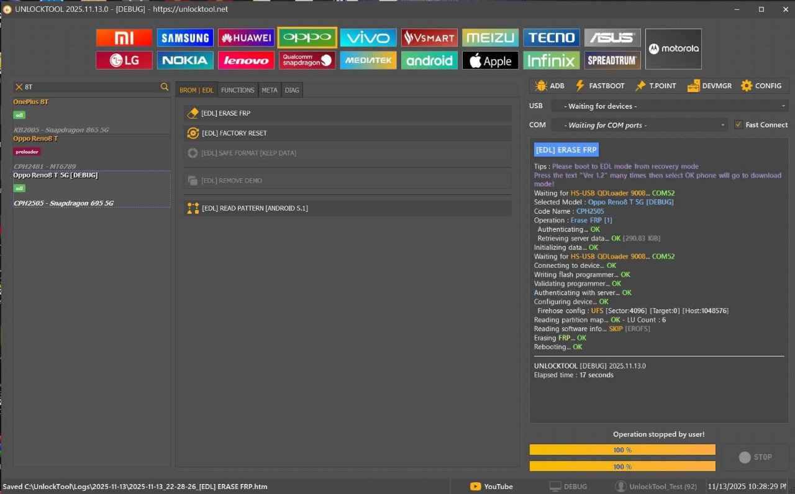Click the [EDL] FACTORY RESET button
Screen dimensions: 795x494
click(x=348, y=133)
